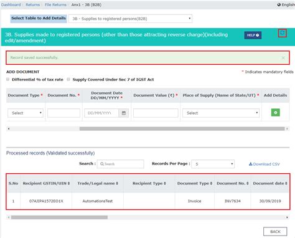Dismiss the 'Record saved successfully' message
This screenshot has width=295, height=238.
[283, 58]
